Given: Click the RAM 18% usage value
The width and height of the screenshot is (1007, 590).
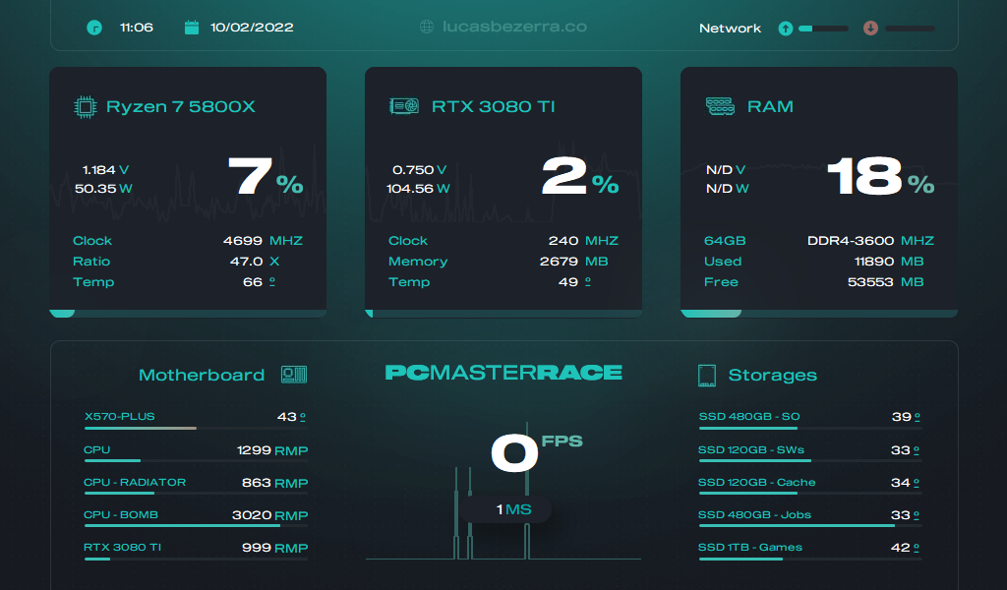Looking at the screenshot, I should tap(880, 176).
